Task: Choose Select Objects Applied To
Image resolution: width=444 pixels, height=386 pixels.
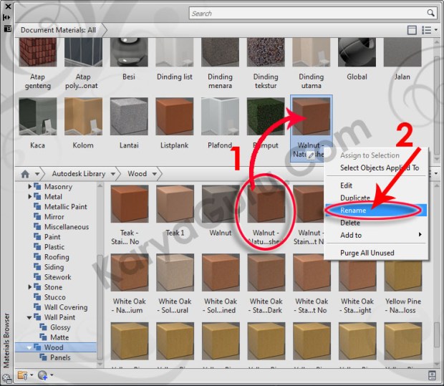Action: pos(380,168)
